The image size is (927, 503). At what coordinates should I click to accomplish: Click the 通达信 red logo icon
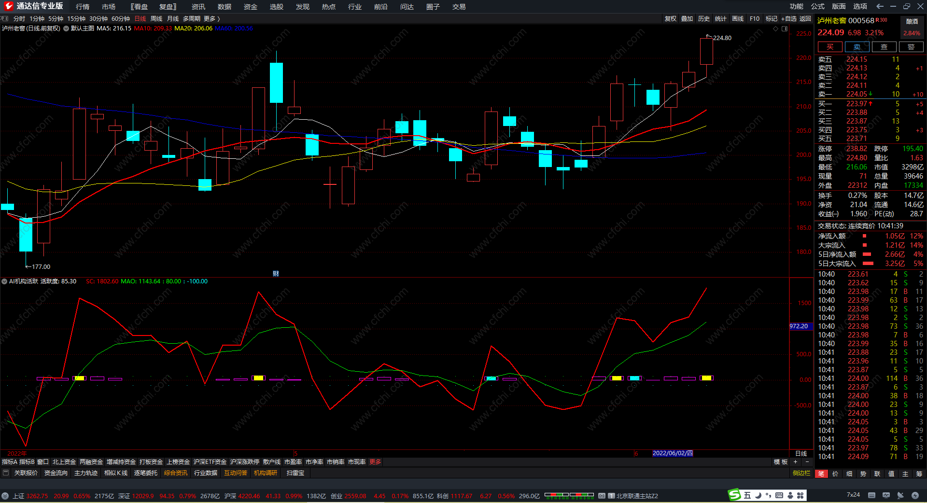(x=8, y=6)
